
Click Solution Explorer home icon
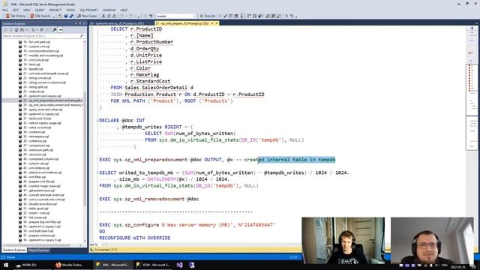pos(16,30)
